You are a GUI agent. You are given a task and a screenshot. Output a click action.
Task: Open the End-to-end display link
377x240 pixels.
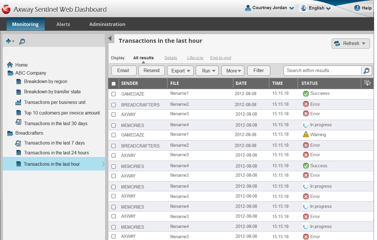pos(221,58)
